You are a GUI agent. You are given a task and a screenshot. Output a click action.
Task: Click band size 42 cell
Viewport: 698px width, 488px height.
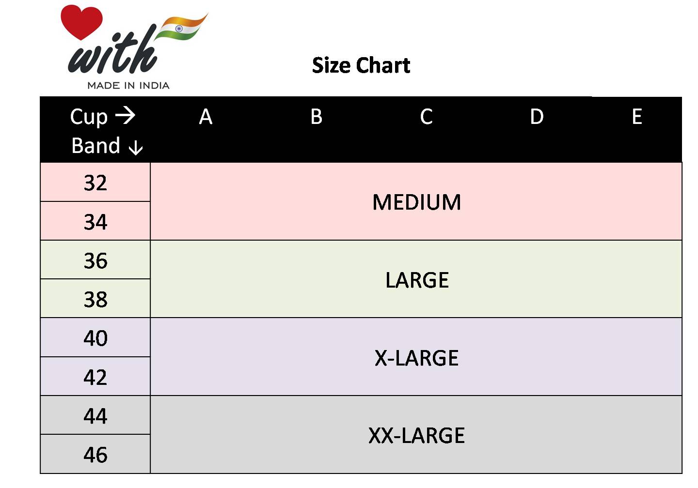tap(95, 377)
